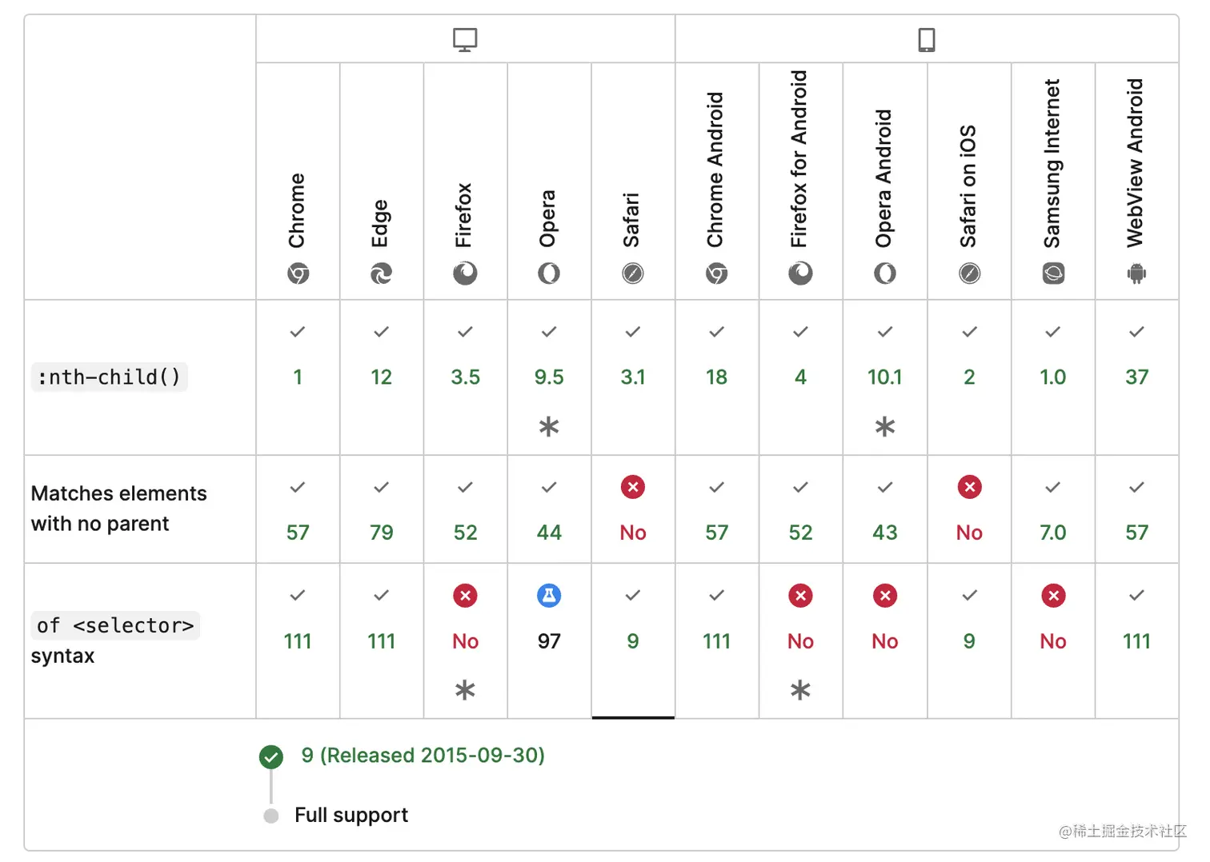Click the WebView Android robot icon
The height and width of the screenshot is (862, 1210).
pos(1136,274)
